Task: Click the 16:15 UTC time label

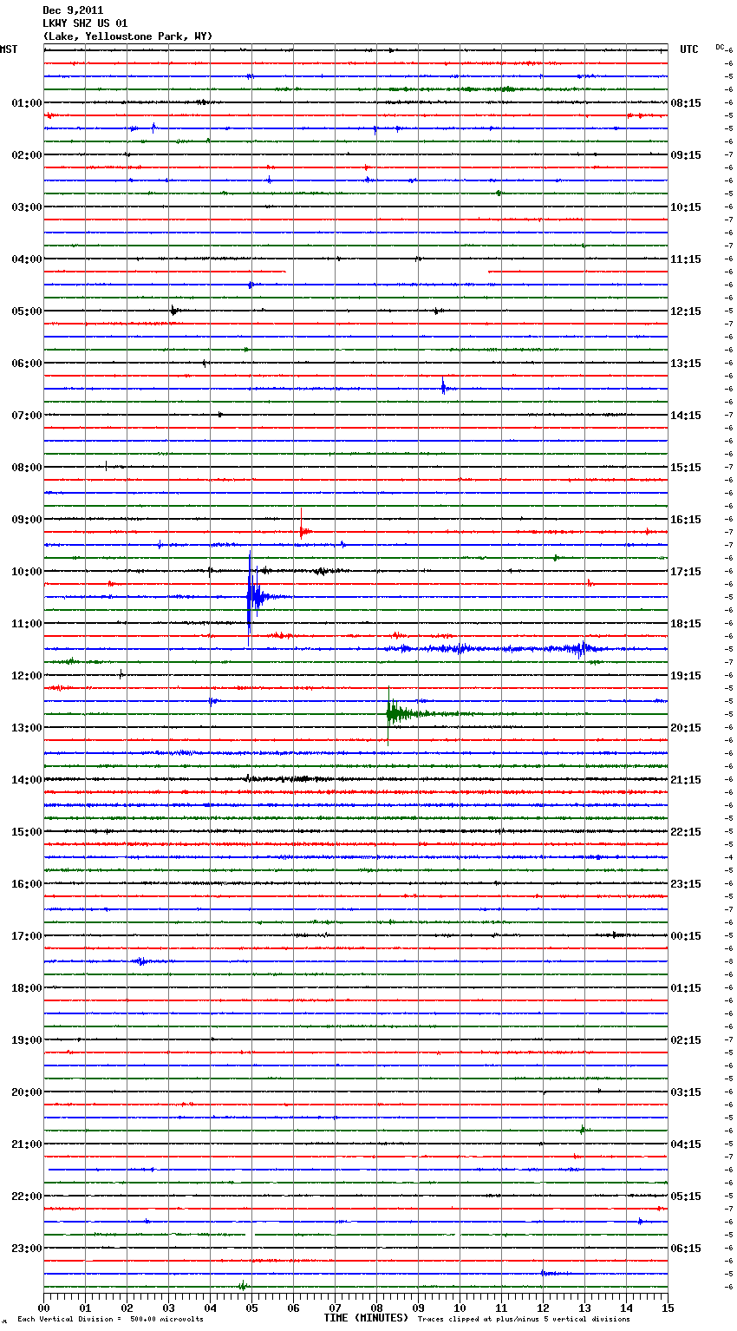Action: click(686, 520)
